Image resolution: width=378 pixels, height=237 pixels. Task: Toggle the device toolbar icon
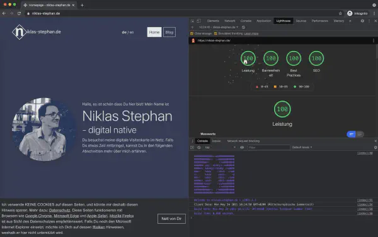click(x=198, y=21)
